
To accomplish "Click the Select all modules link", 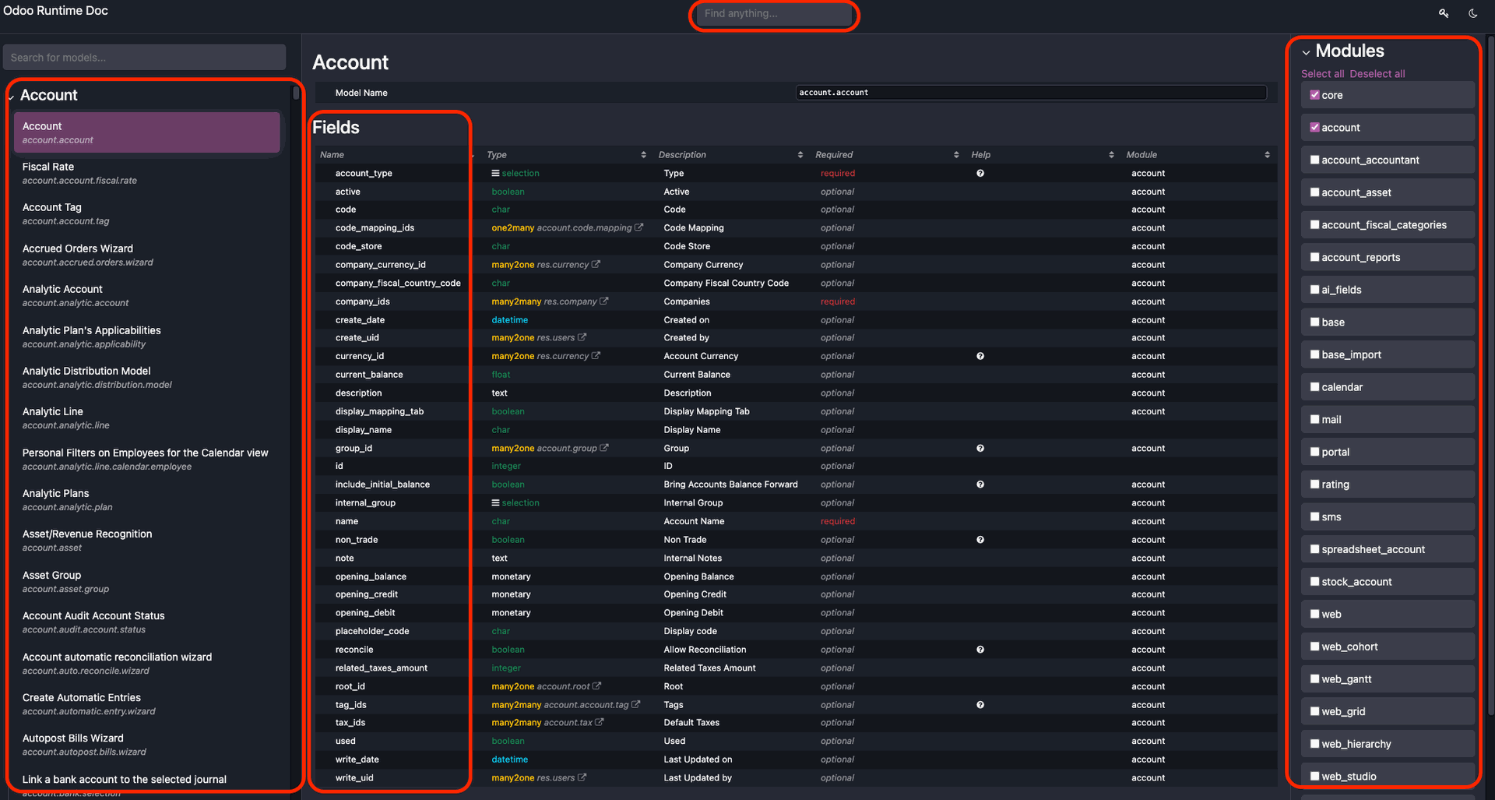I will tap(1322, 73).
